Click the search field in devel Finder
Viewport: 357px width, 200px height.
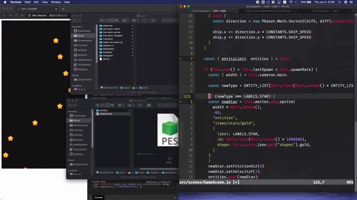coord(170,21)
